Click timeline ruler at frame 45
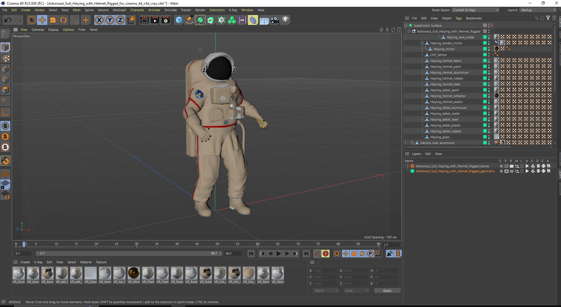The height and width of the screenshot is (307, 561). tap(197, 244)
